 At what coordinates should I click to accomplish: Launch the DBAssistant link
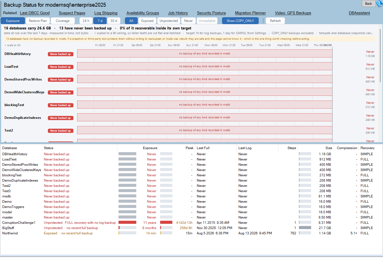click(x=359, y=13)
